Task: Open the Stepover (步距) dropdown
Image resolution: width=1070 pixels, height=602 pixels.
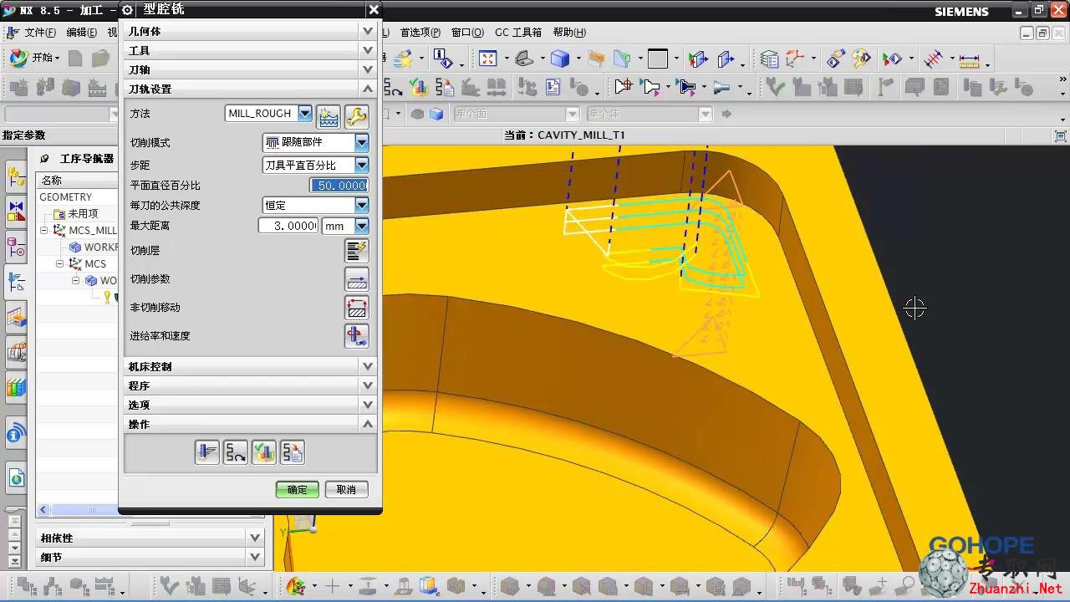Action: pos(361,166)
